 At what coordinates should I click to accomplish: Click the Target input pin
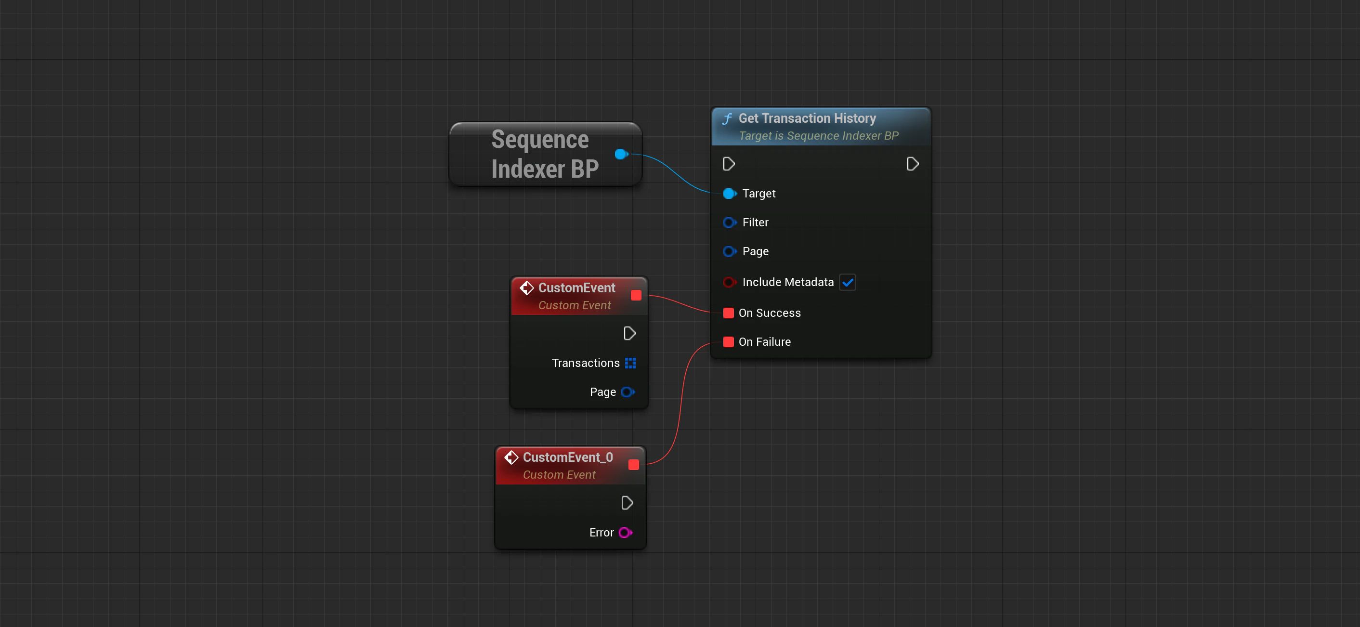[729, 194]
